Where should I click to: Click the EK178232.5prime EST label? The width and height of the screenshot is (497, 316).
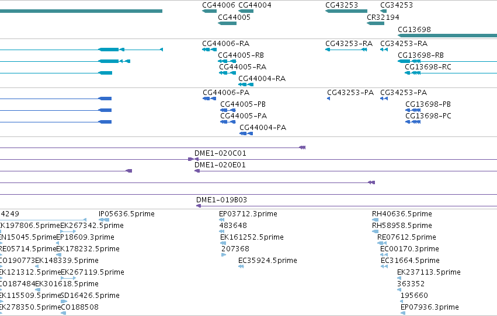tap(88, 249)
